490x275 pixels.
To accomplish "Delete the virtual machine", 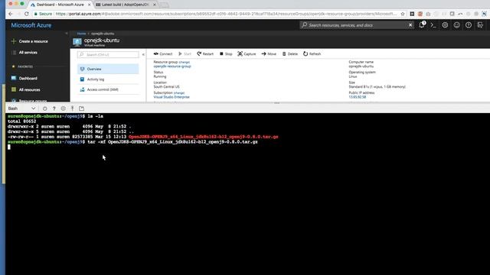I will (290, 54).
